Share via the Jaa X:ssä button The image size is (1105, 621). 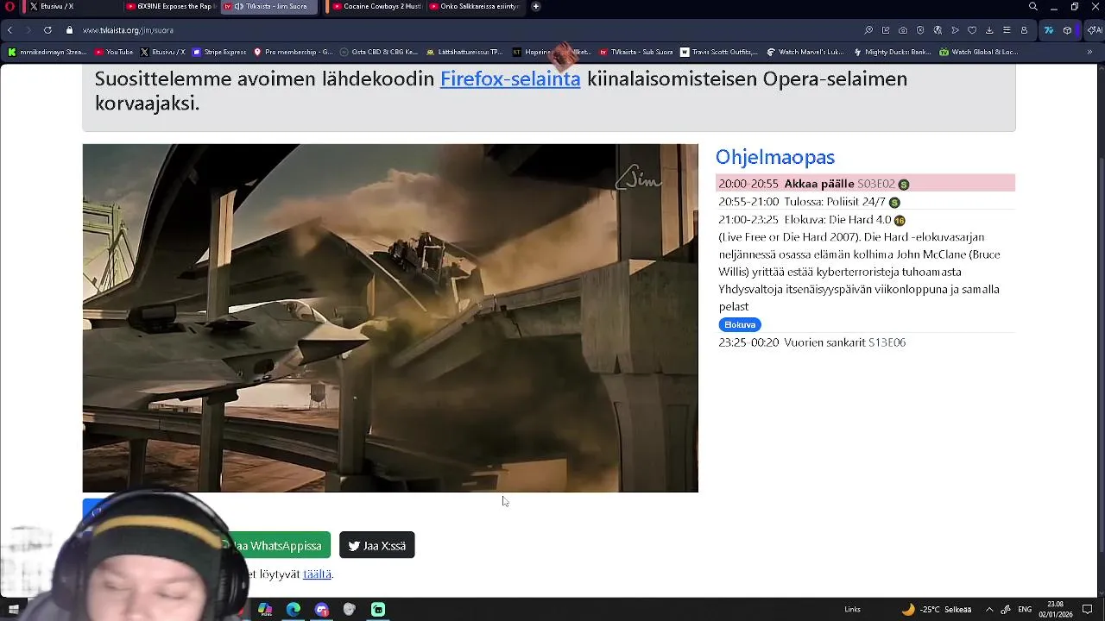pos(377,545)
